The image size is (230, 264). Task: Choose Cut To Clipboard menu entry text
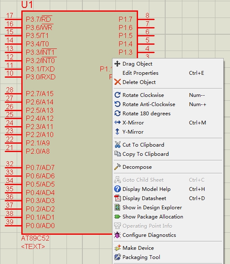click(143, 145)
